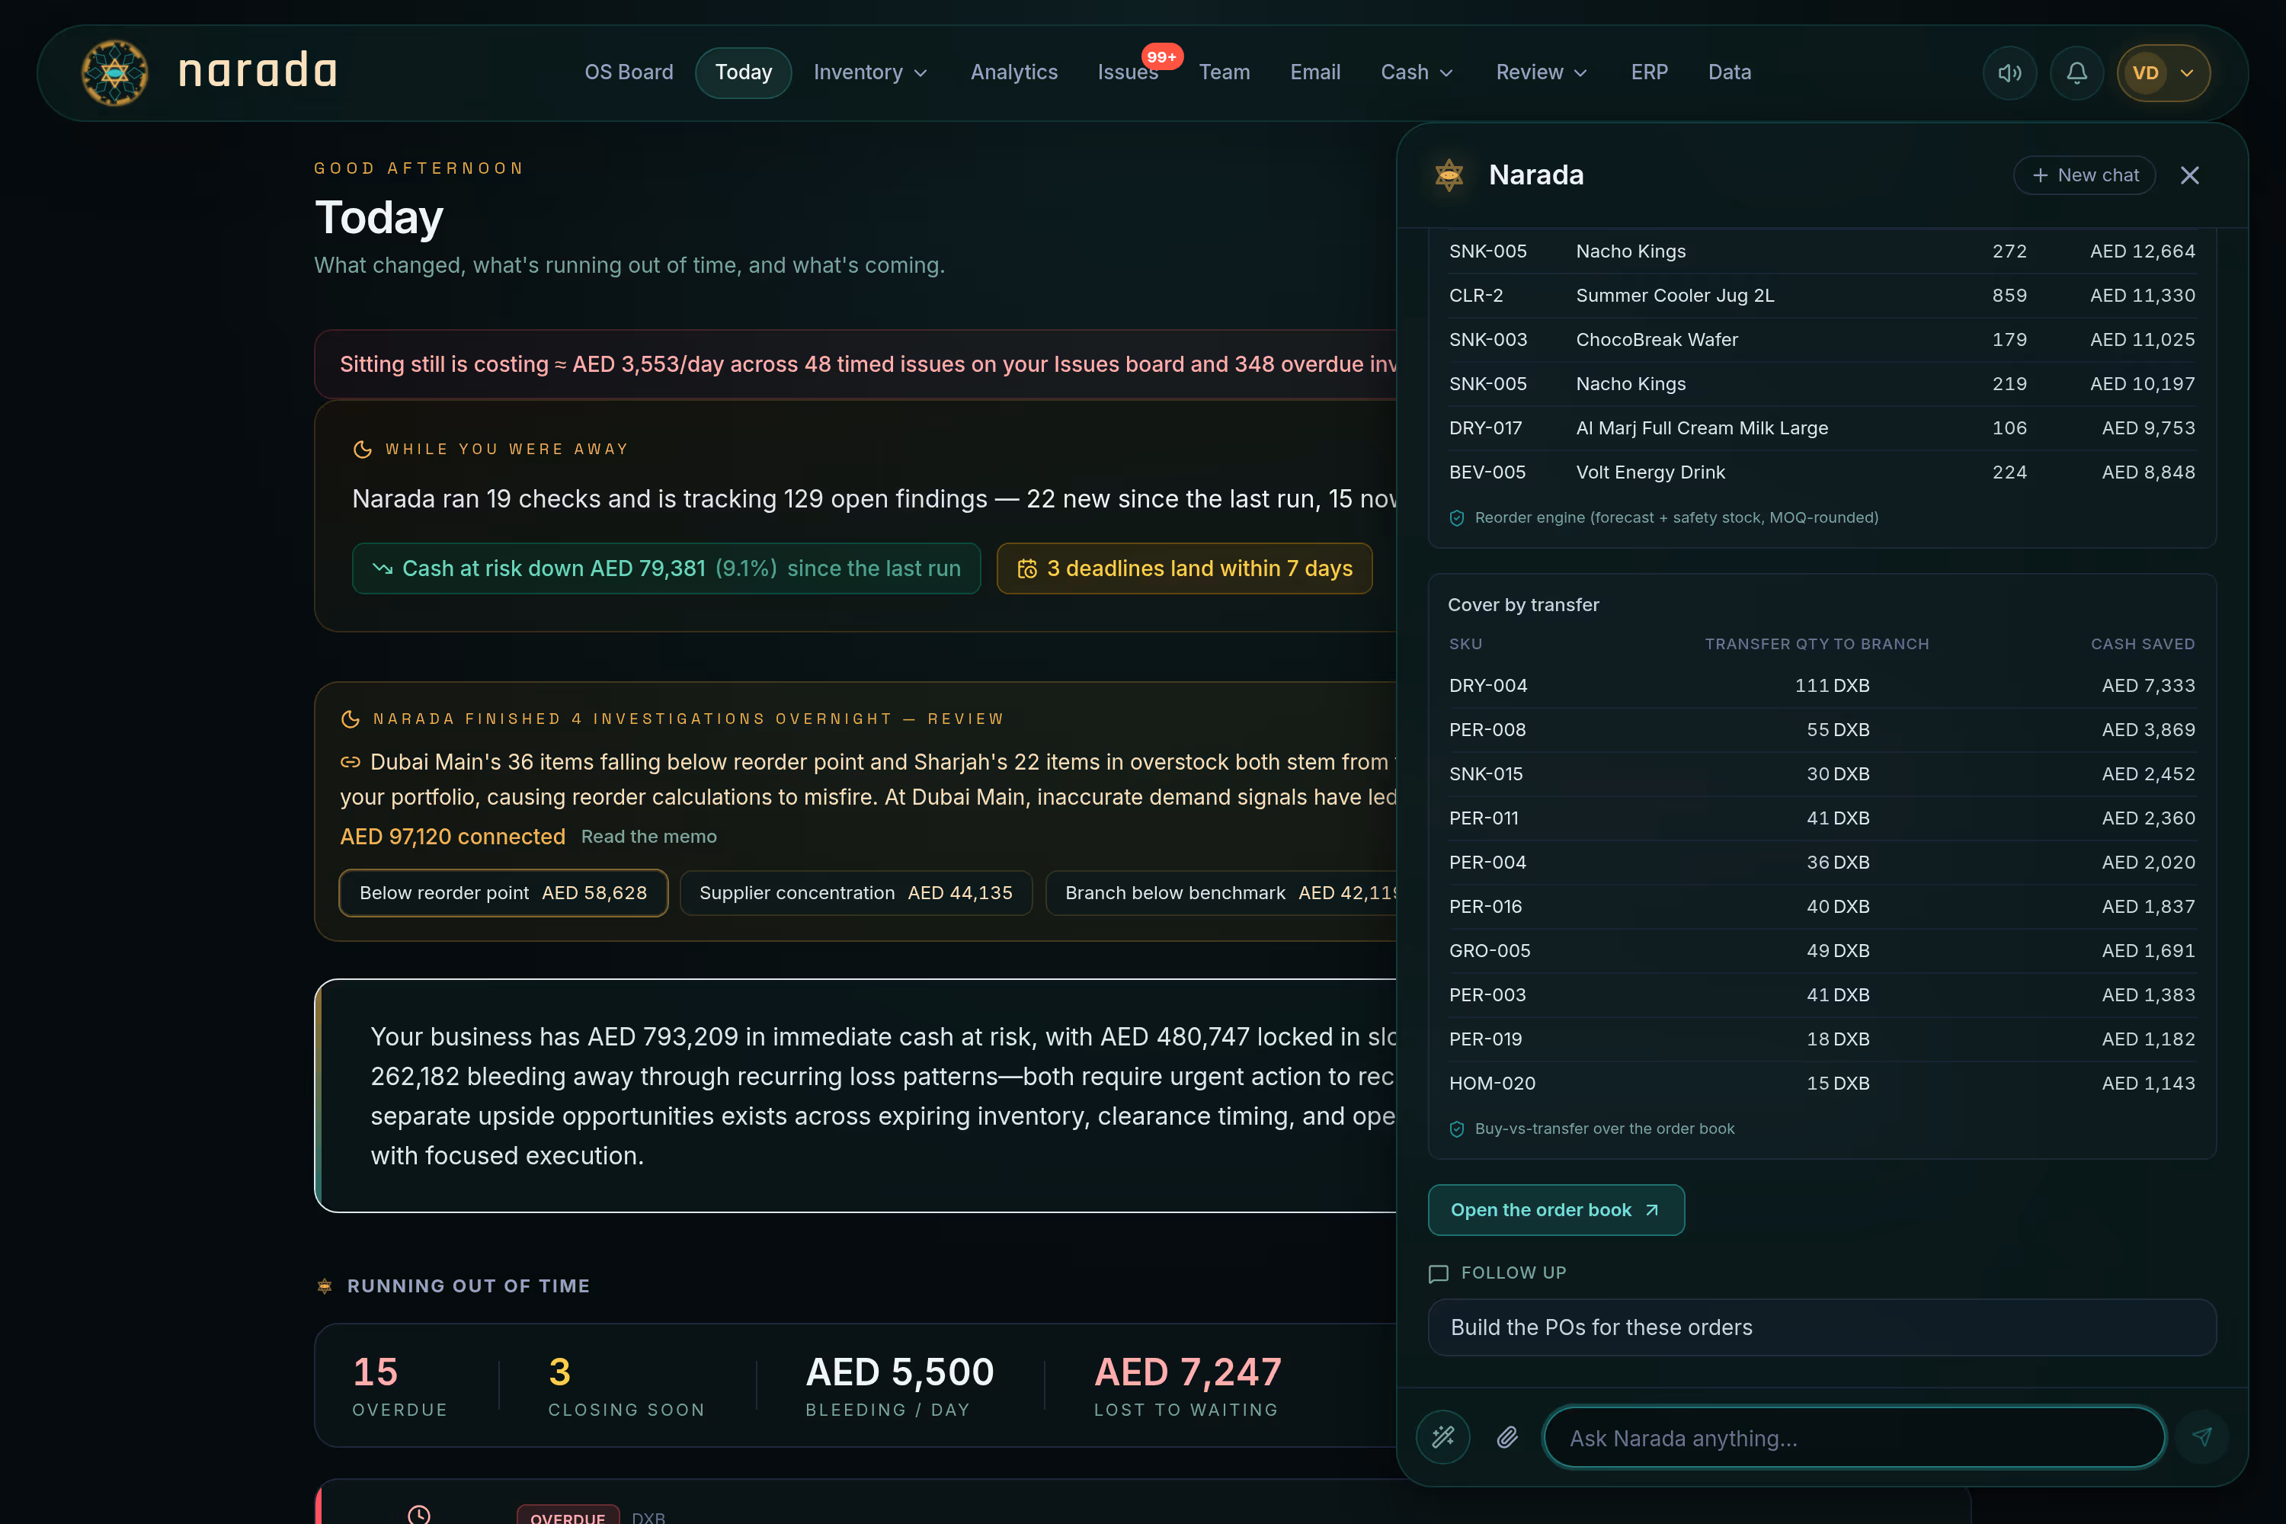Start a New chat
This screenshot has height=1524, width=2286.
[x=2084, y=175]
